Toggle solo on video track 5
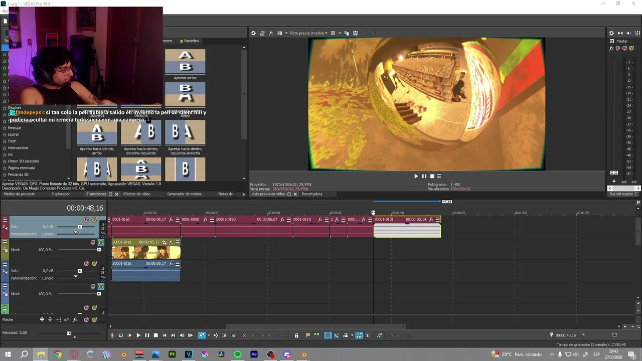Viewport: 642px width, 361px height. [101, 286]
